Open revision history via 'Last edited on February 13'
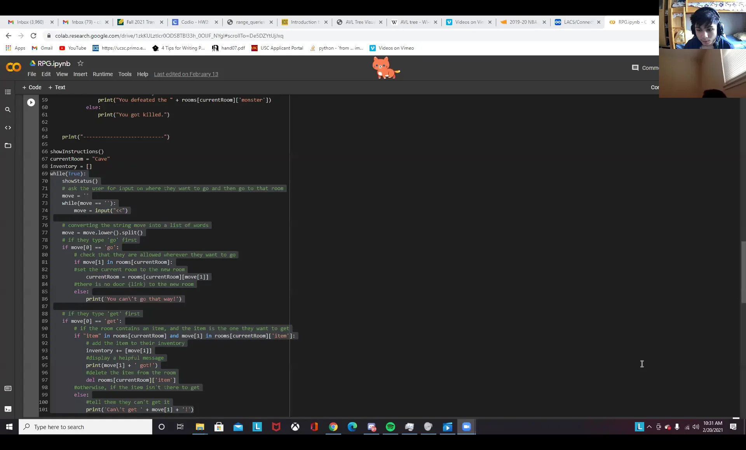 (x=186, y=74)
